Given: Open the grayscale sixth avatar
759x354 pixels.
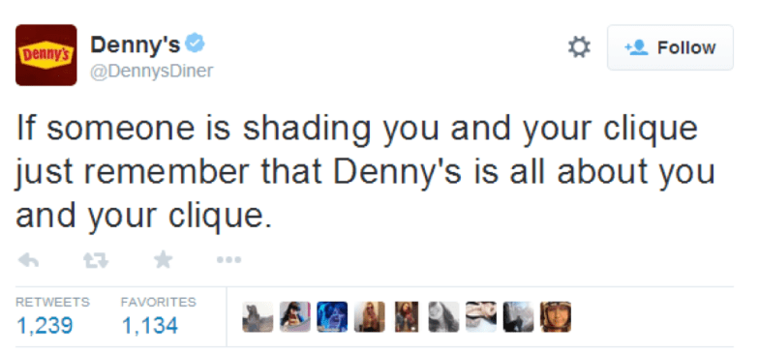Looking at the screenshot, I should tap(443, 317).
